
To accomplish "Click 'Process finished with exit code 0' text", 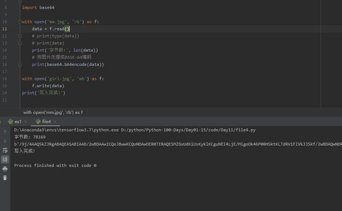I will coord(55,166).
